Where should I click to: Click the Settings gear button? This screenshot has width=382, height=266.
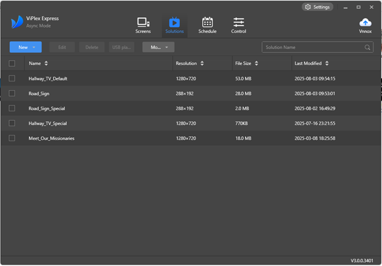(317, 7)
